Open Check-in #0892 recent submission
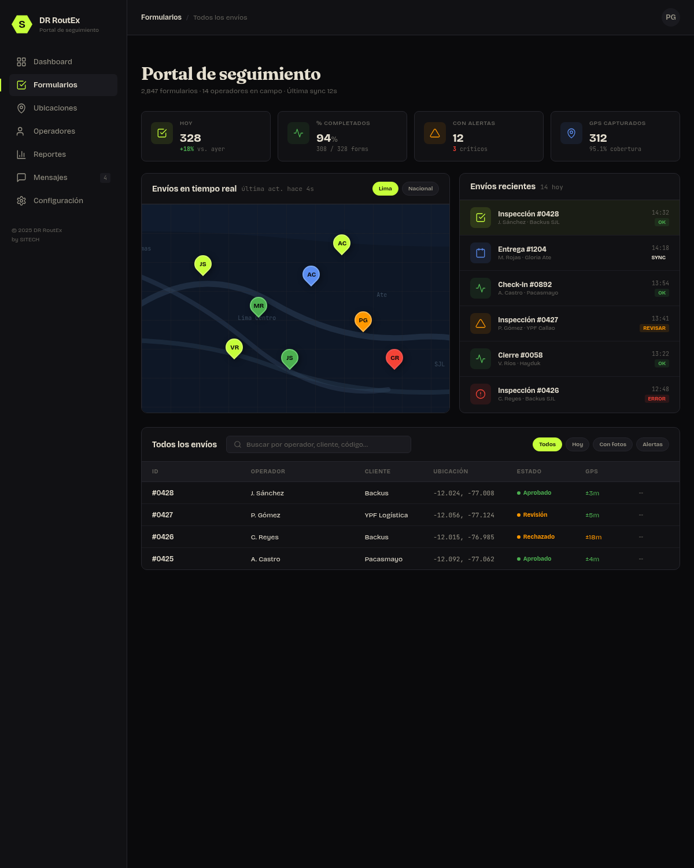694x868 pixels. point(570,288)
